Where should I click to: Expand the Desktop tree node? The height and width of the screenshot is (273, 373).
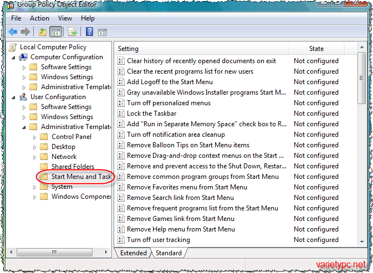pos(35,147)
